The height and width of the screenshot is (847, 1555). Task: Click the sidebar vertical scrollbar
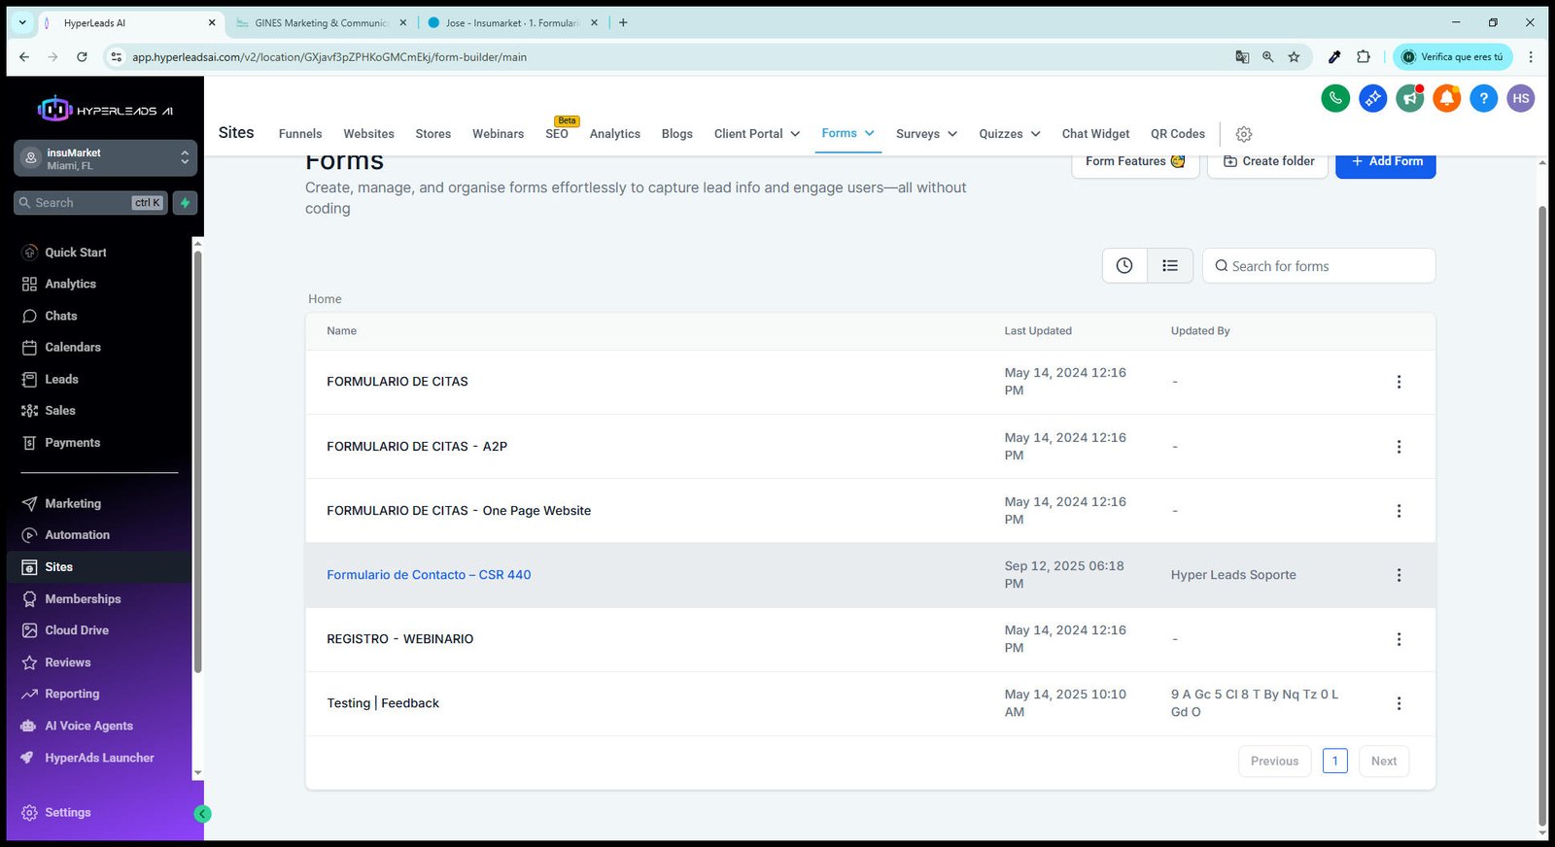(197, 461)
